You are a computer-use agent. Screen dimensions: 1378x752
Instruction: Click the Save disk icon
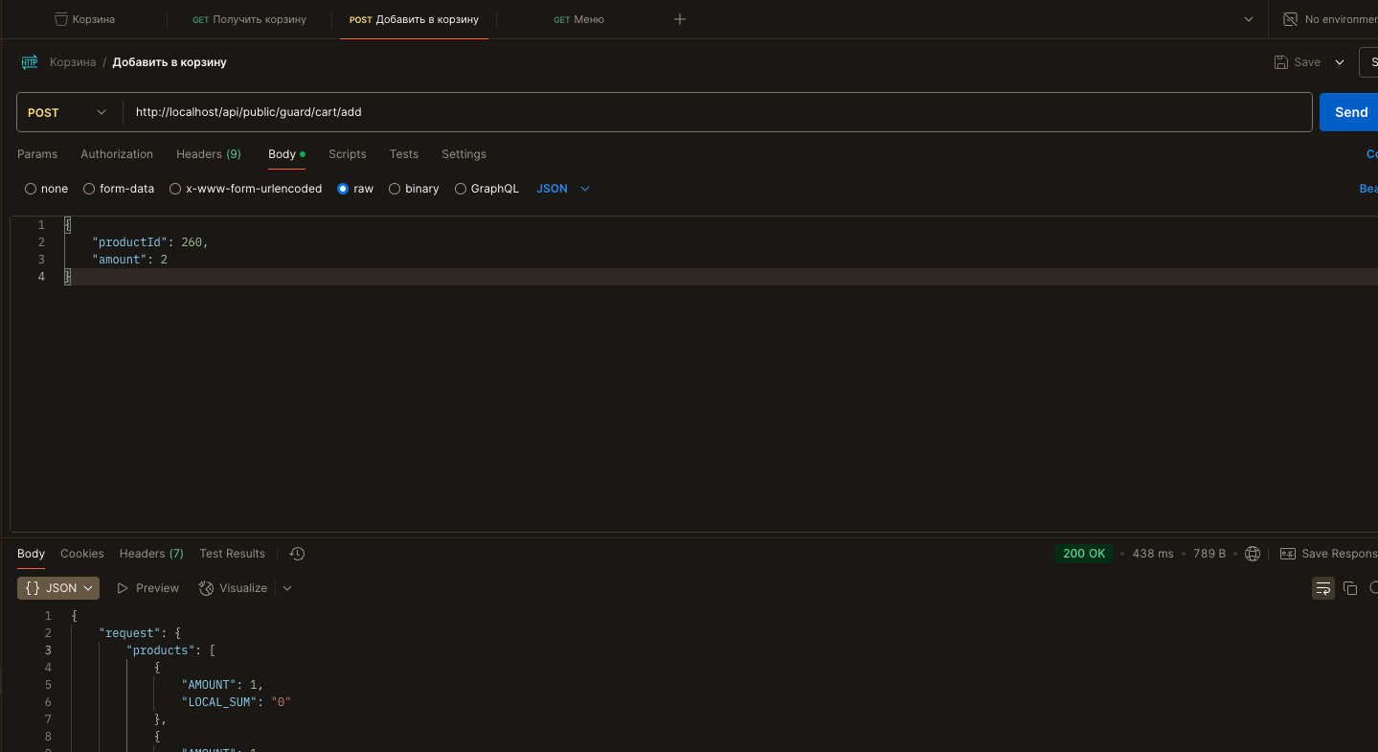coord(1281,62)
